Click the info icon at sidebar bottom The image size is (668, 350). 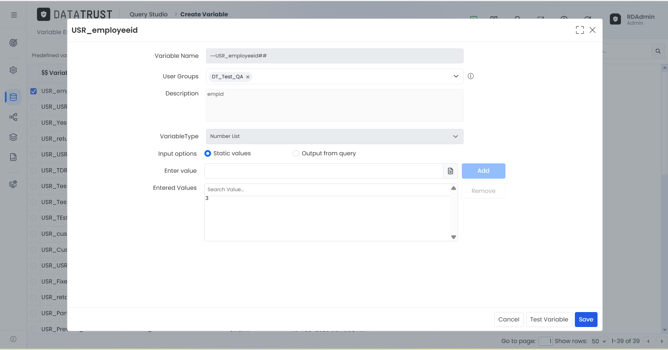pos(13,339)
